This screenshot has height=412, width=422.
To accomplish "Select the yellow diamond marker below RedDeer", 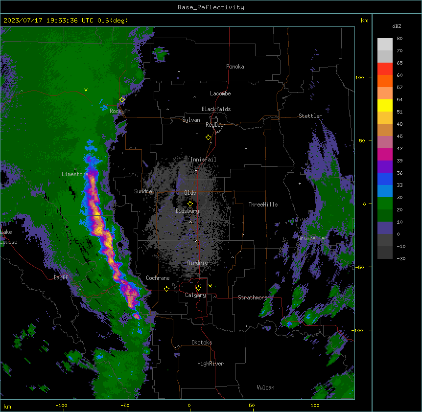I will (209, 137).
